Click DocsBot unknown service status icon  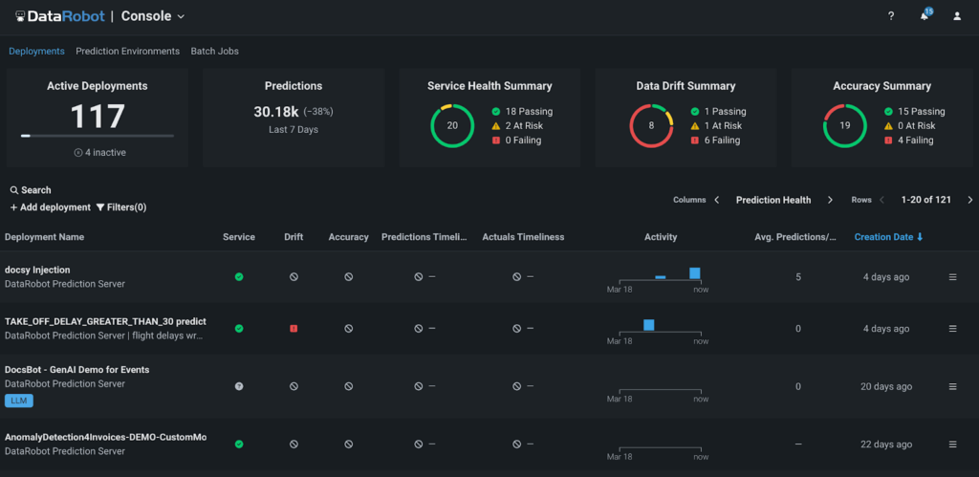pyautogui.click(x=239, y=386)
